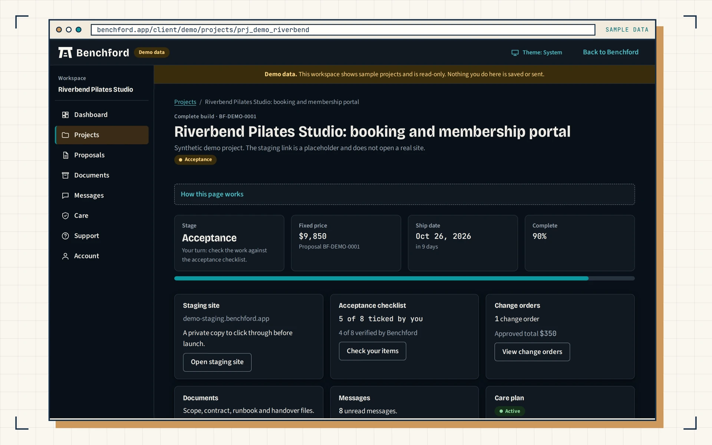The width and height of the screenshot is (712, 445).
Task: Click the monitor icon next to Theme
Action: tap(515, 53)
